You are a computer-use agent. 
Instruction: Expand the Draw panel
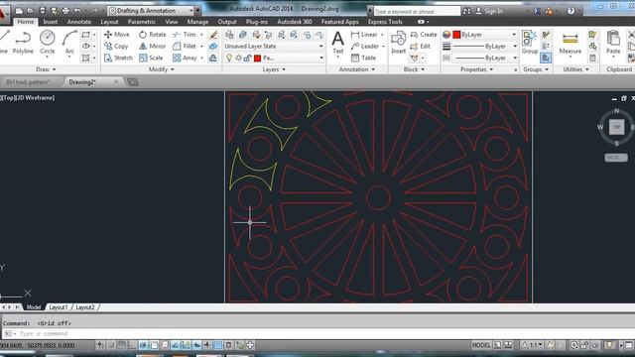click(x=46, y=69)
